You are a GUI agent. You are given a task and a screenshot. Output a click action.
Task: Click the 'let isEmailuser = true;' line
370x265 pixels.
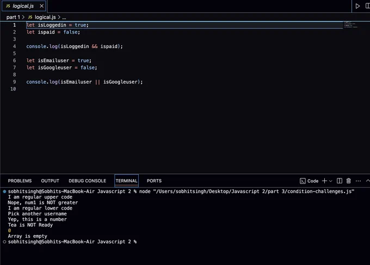(x=59, y=60)
